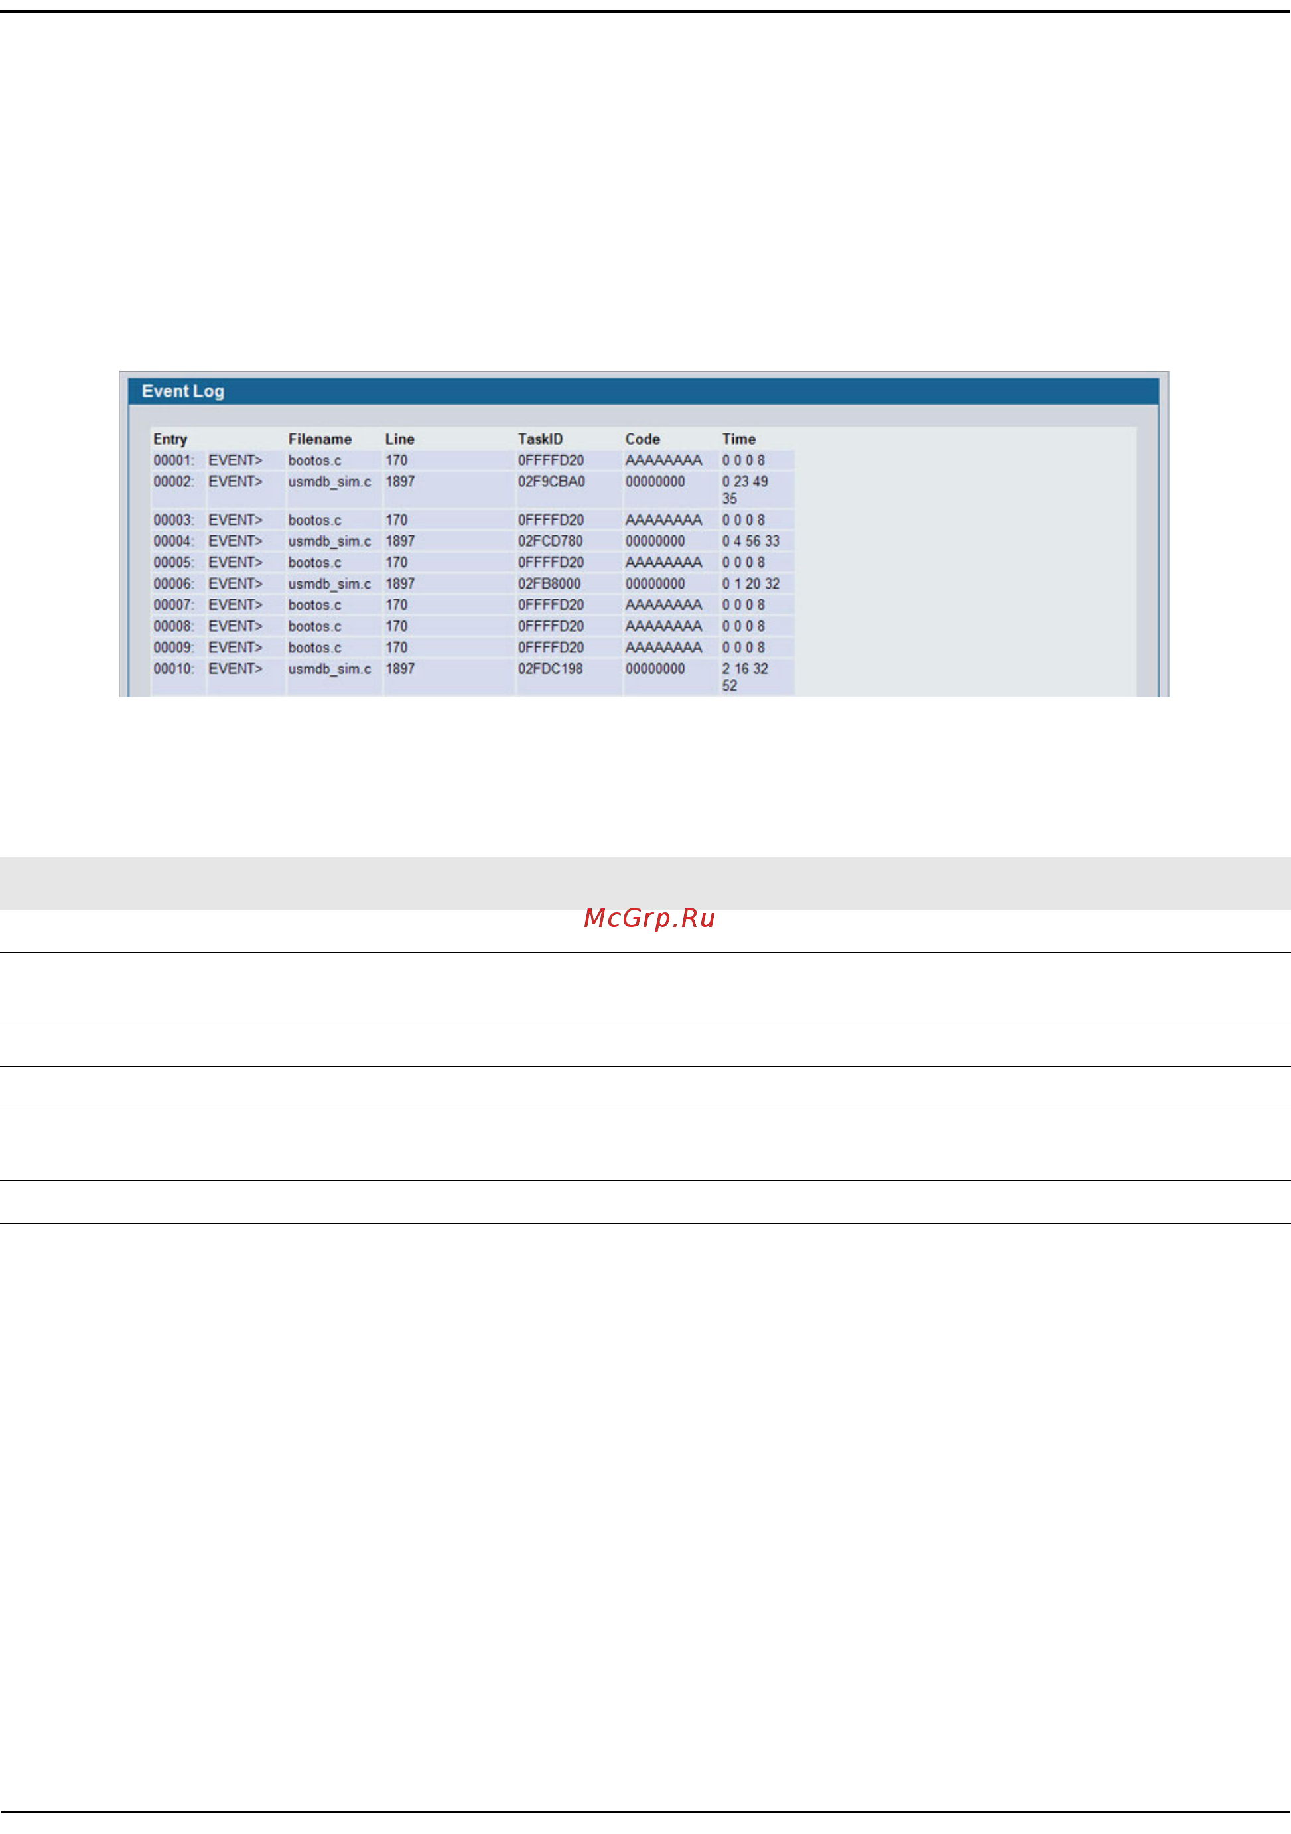The image size is (1291, 1834).
Task: Click time value 0 4 56 33
Action: 750,541
